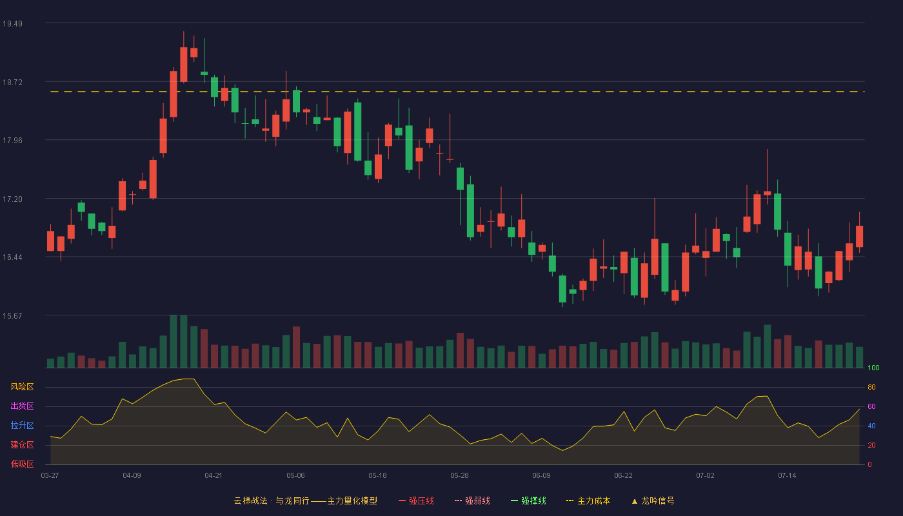This screenshot has height=516, width=903.
Task: Click the 17.96 price axis label
Action: tap(12, 141)
